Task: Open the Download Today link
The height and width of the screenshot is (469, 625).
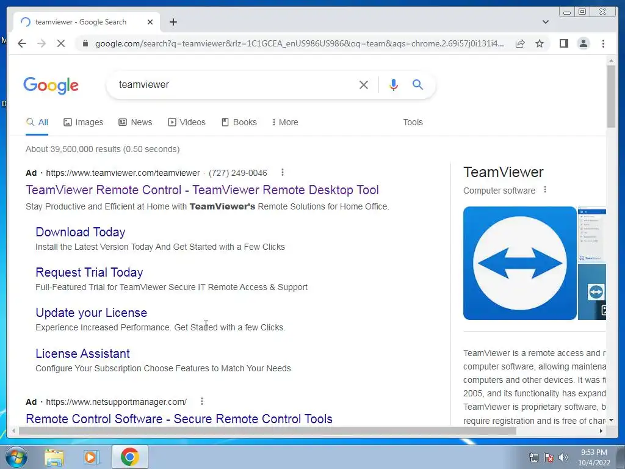Action: point(80,232)
